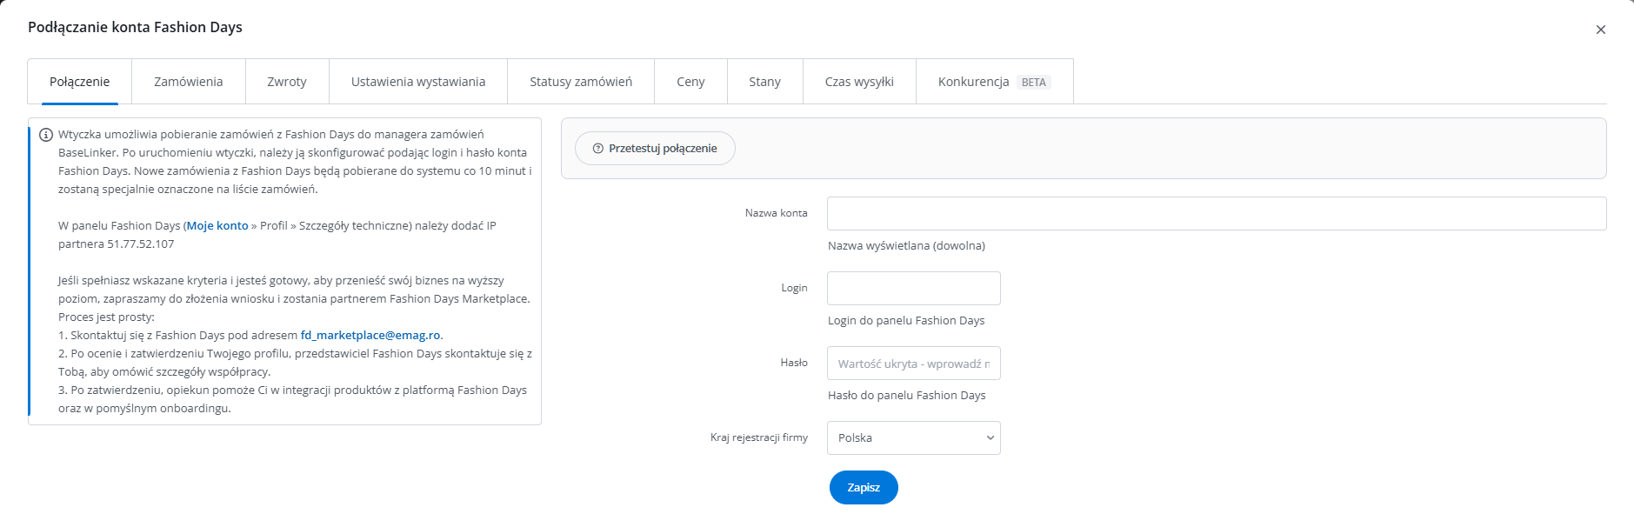Open the Czas wysyłki tab
The image size is (1634, 514).
[859, 82]
